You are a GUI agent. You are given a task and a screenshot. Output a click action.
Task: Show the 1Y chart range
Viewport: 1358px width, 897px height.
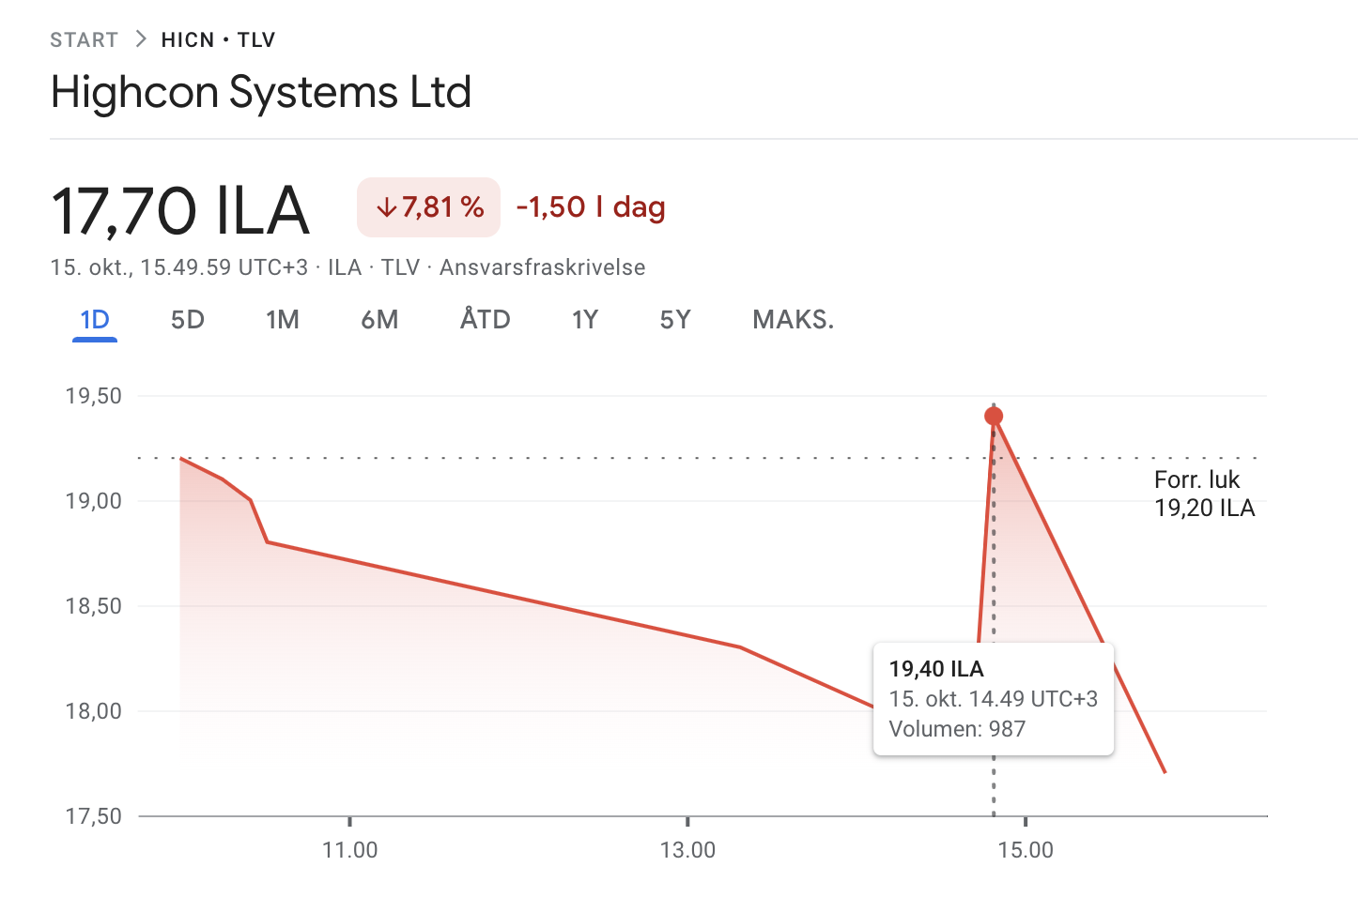pyautogui.click(x=584, y=320)
